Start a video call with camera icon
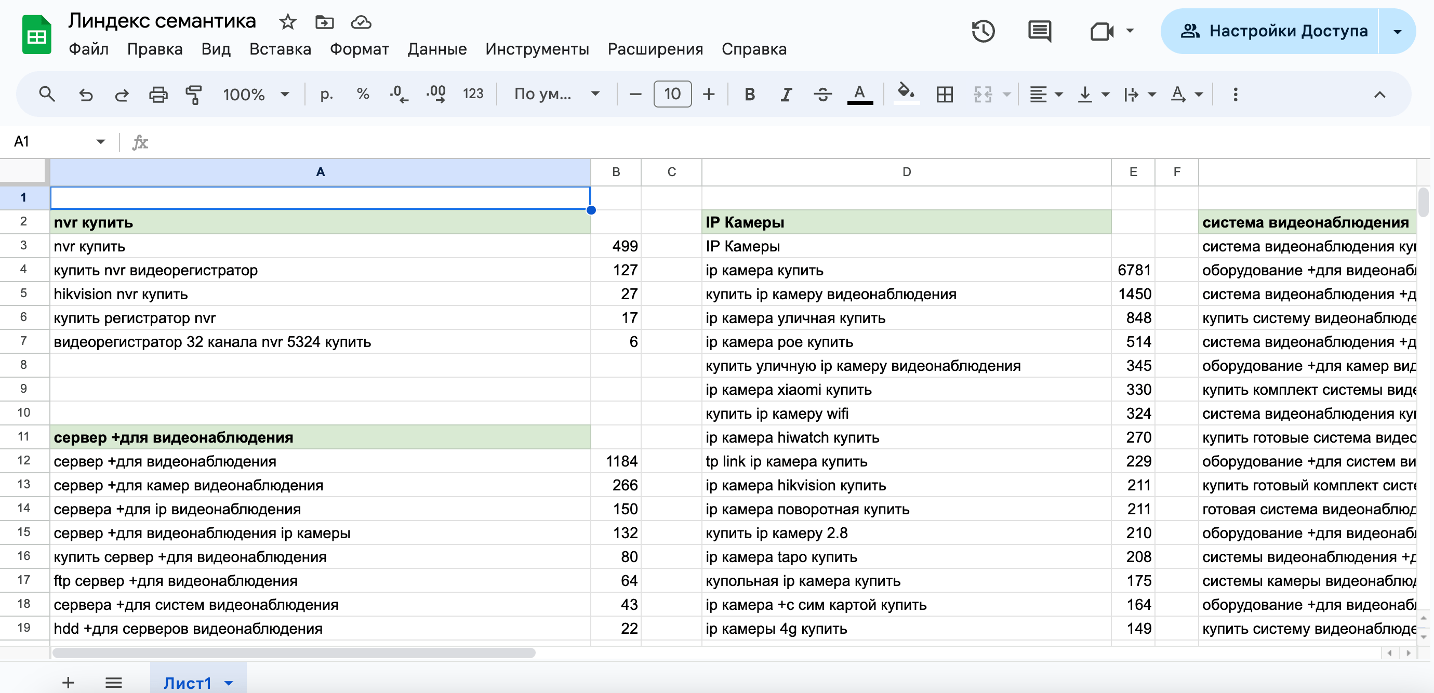1434x693 pixels. pyautogui.click(x=1101, y=31)
